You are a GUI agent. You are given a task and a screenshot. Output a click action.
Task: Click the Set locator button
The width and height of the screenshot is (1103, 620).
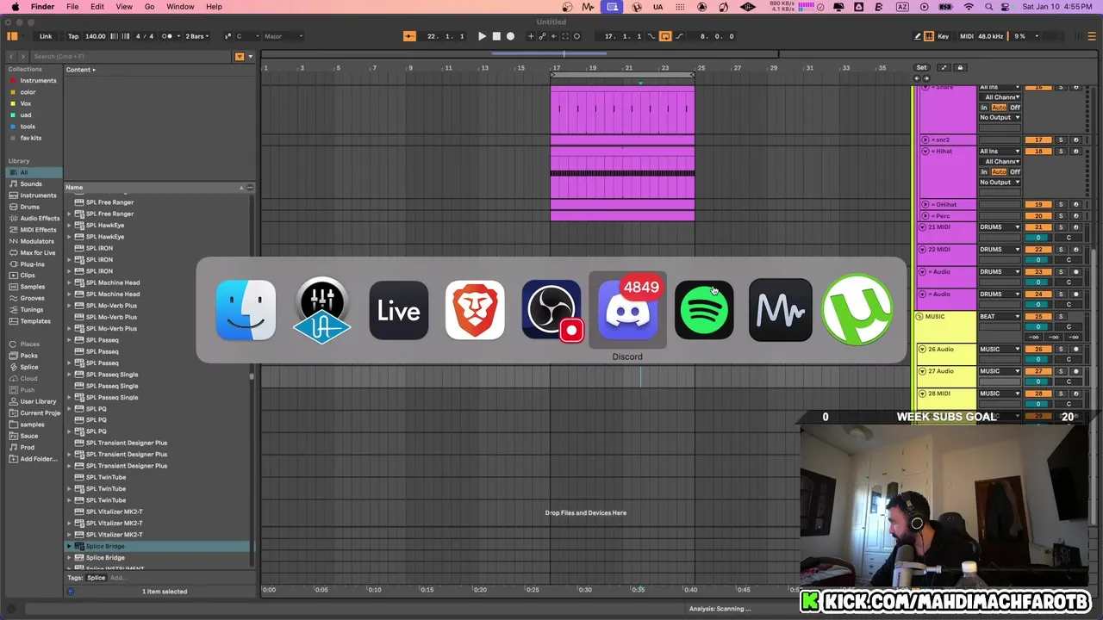921,67
